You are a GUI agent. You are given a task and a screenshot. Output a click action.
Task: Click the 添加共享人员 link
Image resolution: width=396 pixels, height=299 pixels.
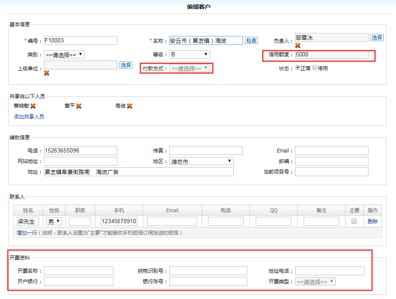tap(29, 116)
